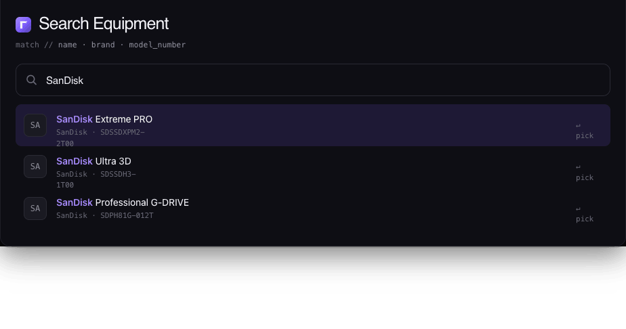Pick the Extreme PRO via its pick label
626x329 pixels.
pyautogui.click(x=585, y=135)
